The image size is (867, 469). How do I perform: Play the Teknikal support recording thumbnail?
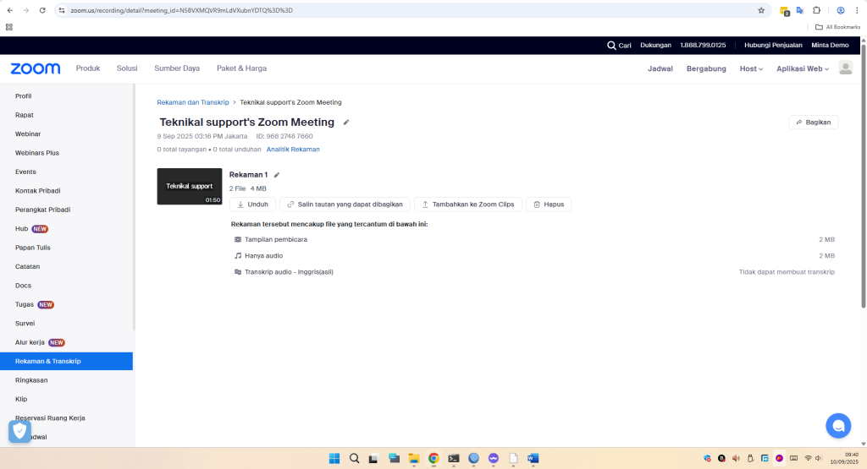(x=189, y=186)
